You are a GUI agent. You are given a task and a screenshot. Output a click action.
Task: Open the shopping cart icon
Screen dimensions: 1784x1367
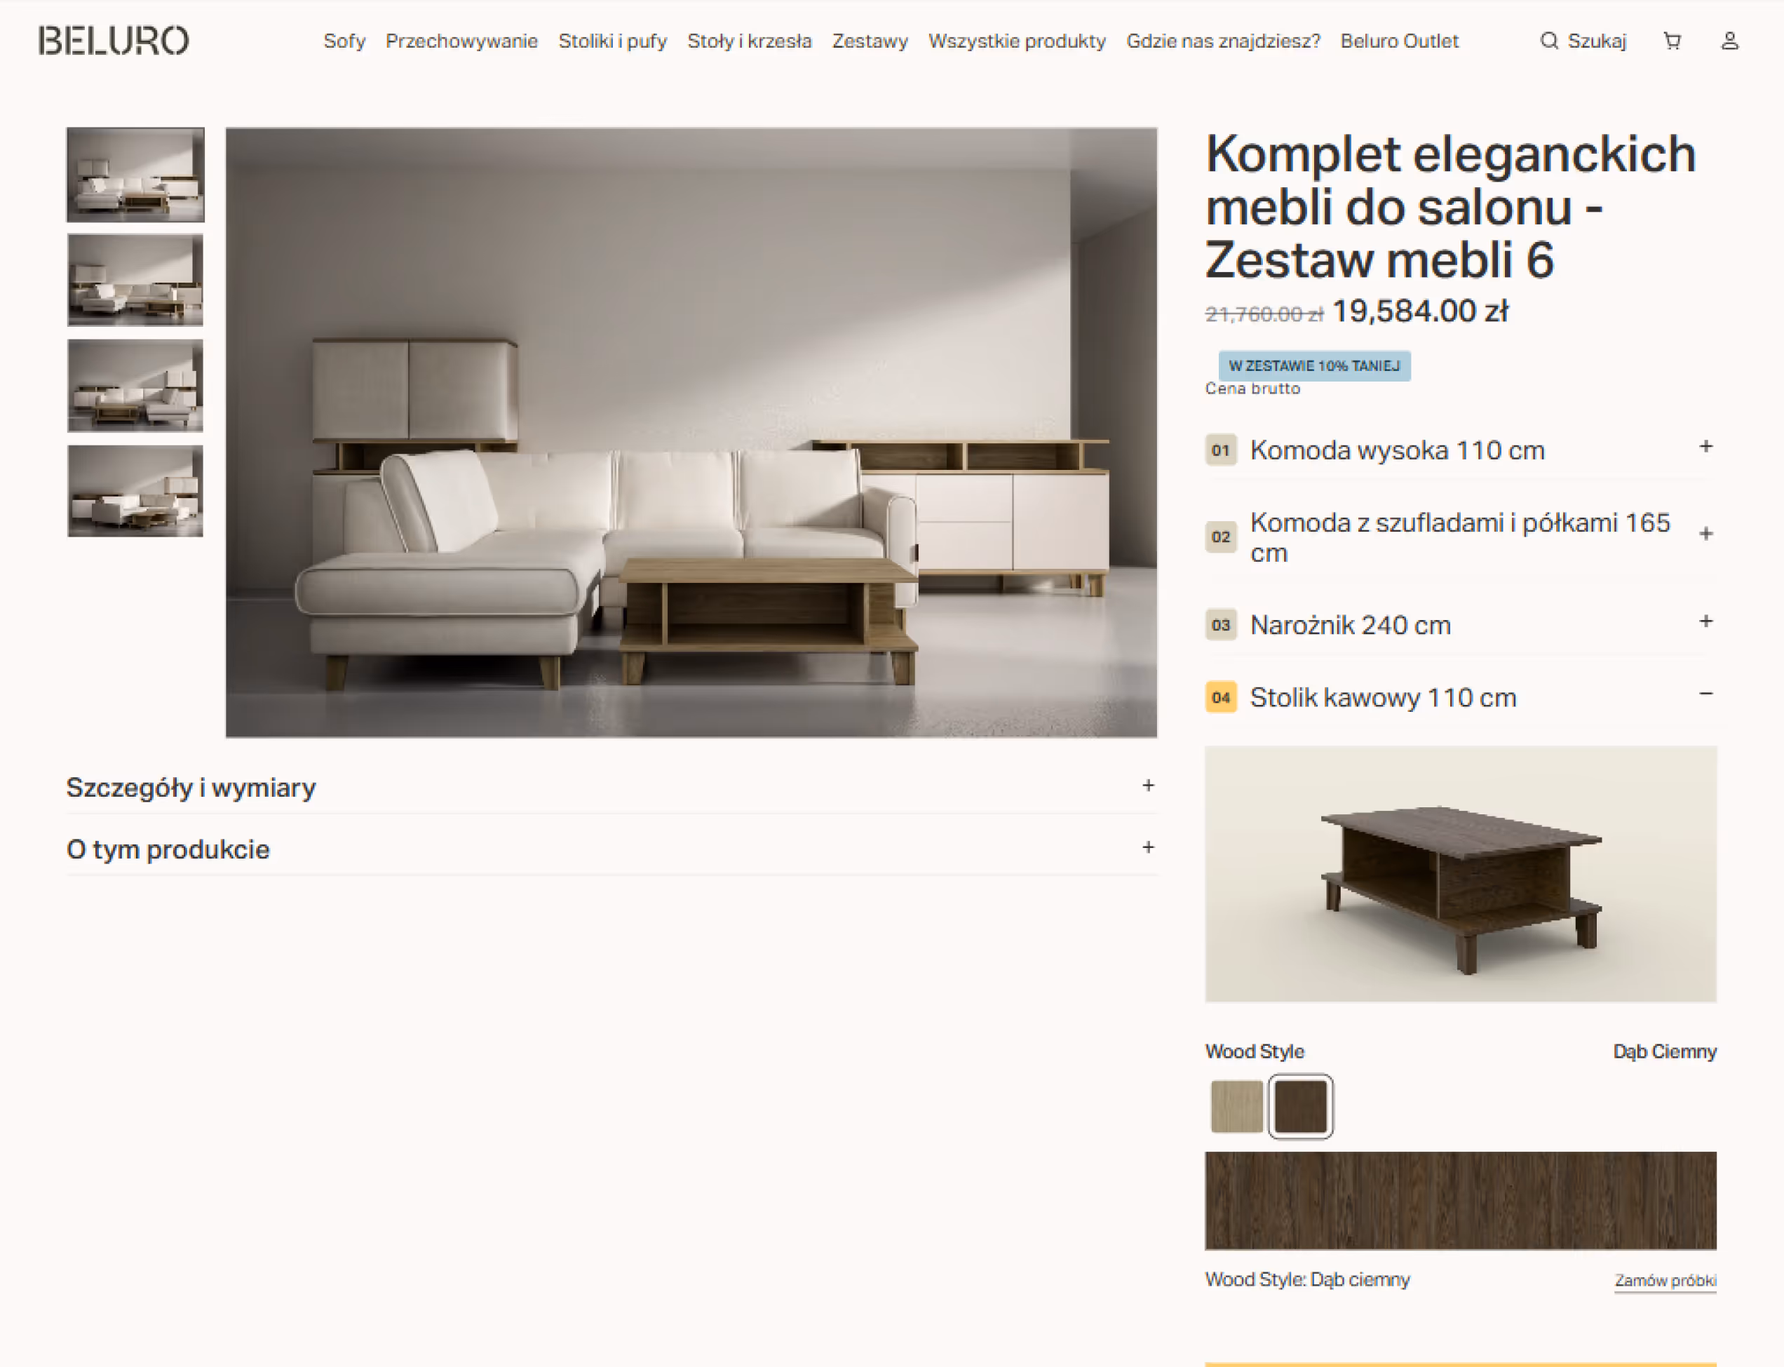pos(1672,41)
